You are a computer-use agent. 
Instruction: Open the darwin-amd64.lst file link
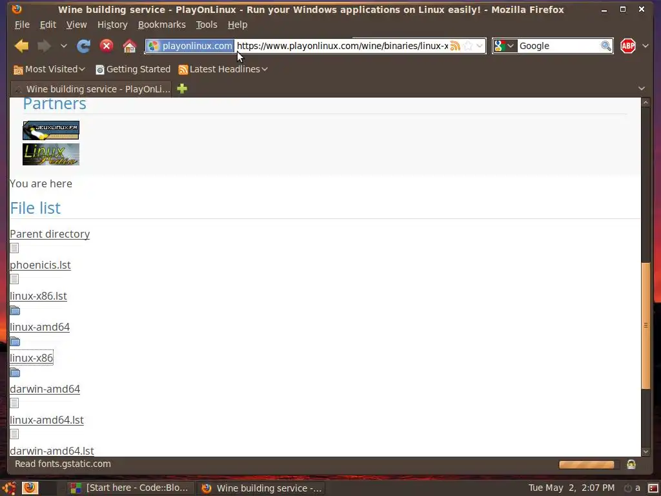click(52, 451)
